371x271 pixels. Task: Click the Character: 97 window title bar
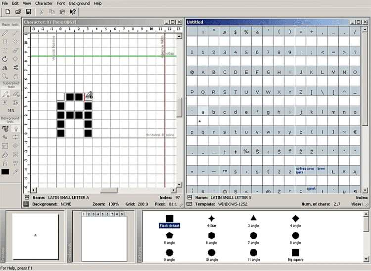(x=103, y=22)
